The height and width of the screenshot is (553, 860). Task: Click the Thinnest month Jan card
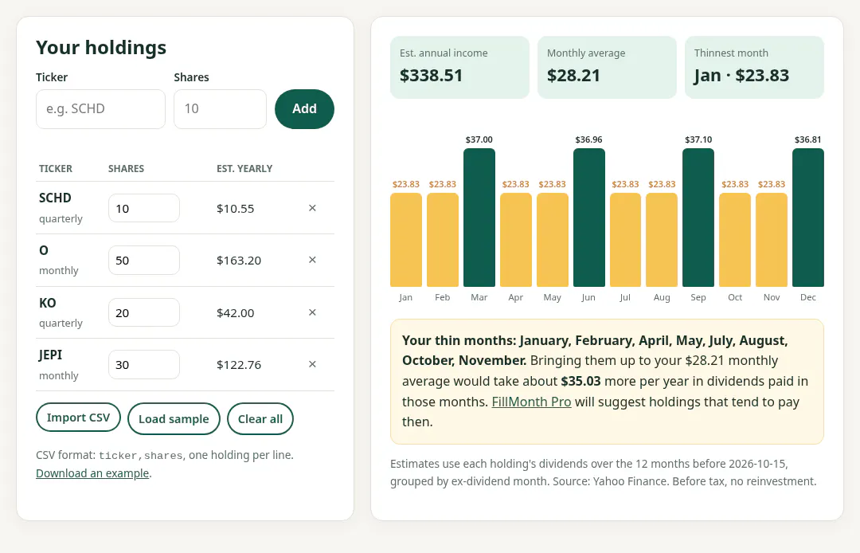coord(754,68)
